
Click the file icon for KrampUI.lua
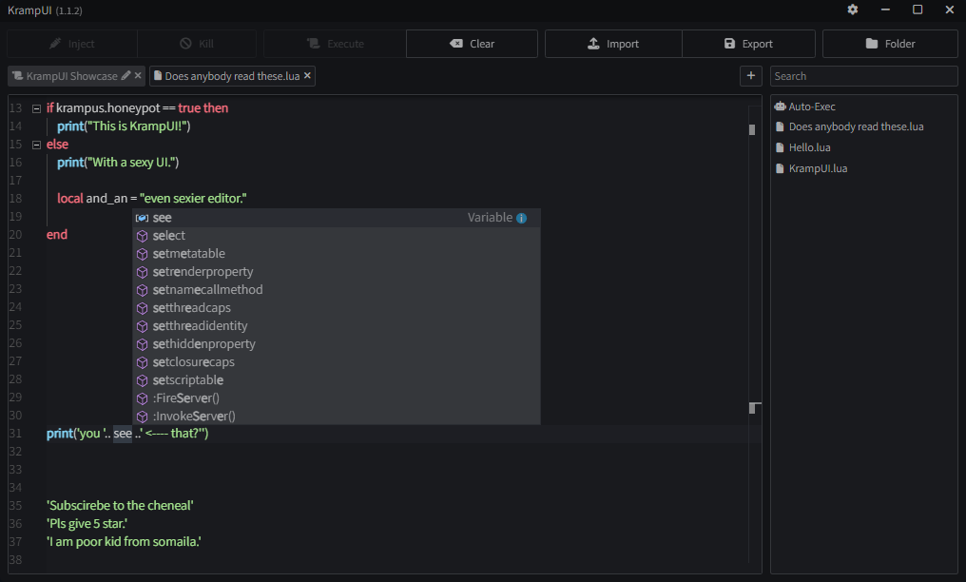[x=780, y=168]
